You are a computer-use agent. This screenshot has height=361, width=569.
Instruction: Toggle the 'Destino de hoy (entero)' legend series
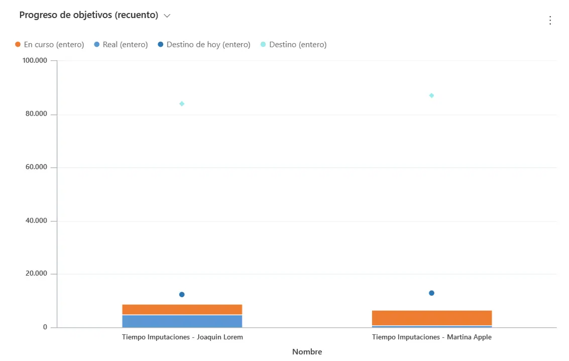204,45
